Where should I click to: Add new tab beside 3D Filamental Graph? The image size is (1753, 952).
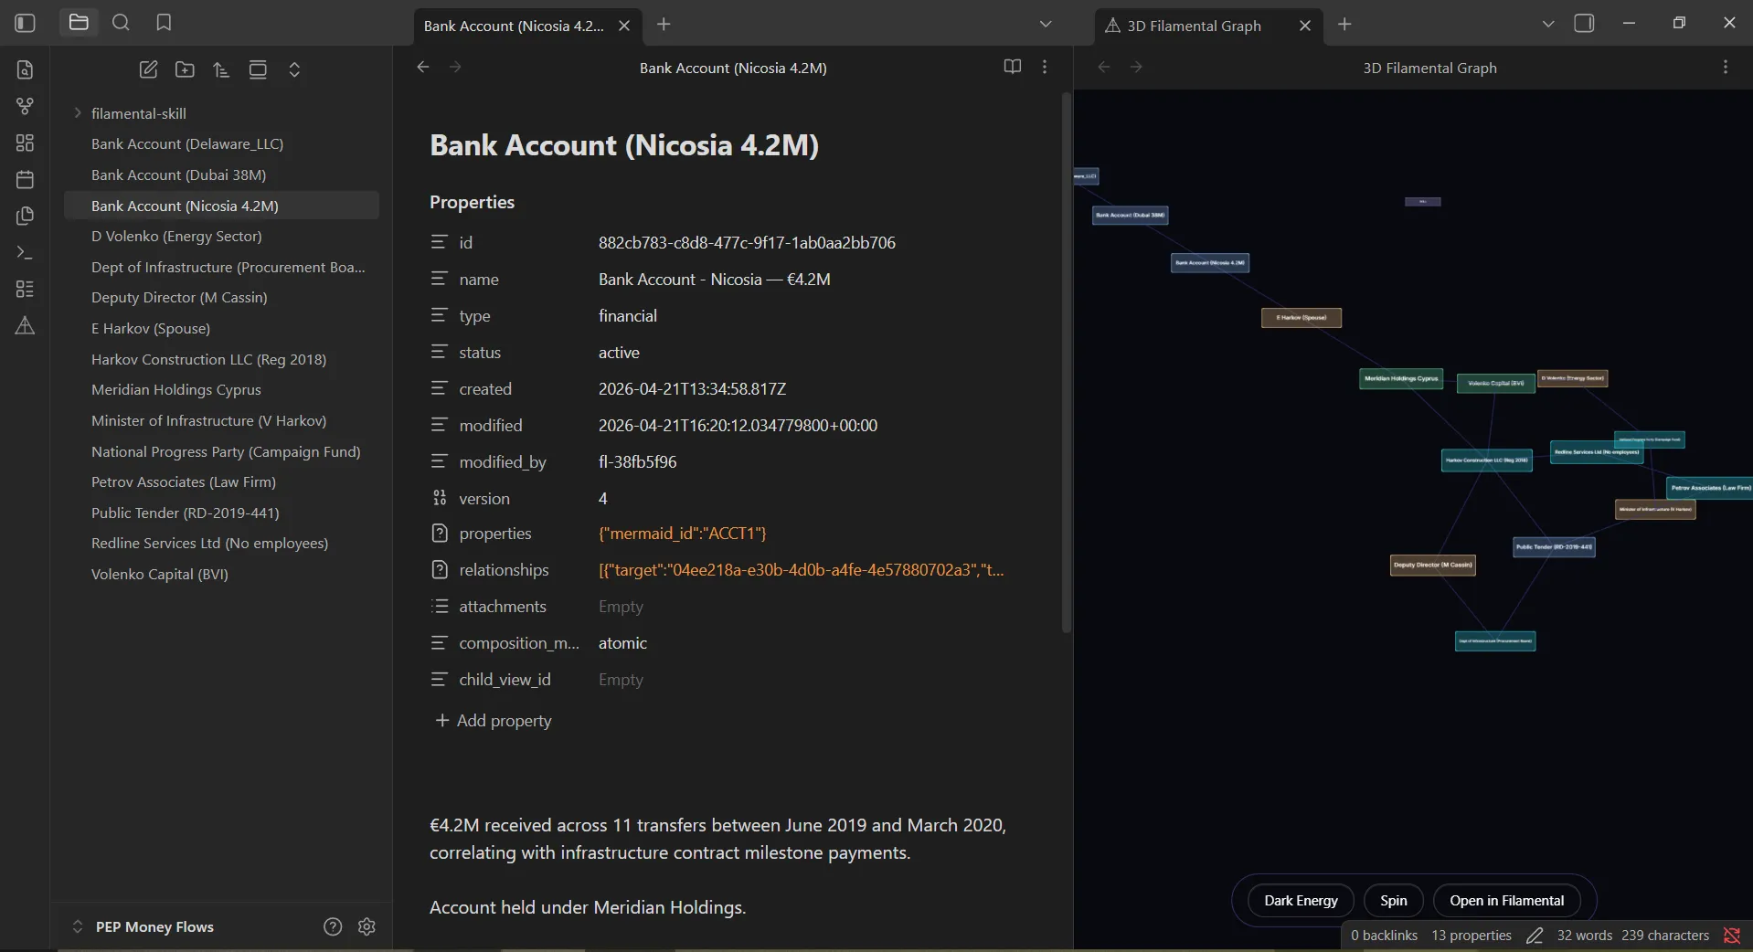pyautogui.click(x=1344, y=25)
